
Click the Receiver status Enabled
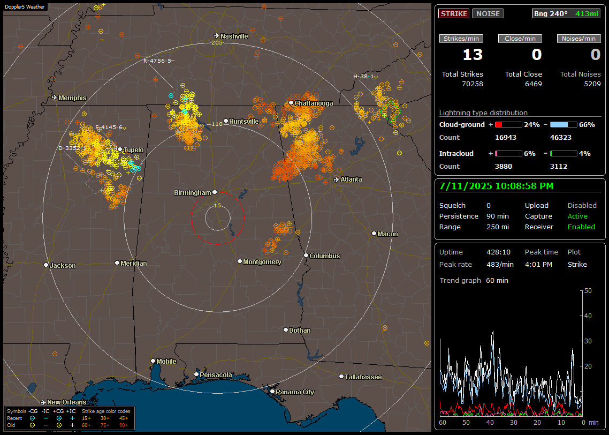click(x=581, y=227)
